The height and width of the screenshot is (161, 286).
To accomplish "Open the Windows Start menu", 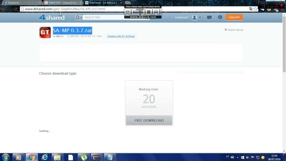I will (5, 157).
